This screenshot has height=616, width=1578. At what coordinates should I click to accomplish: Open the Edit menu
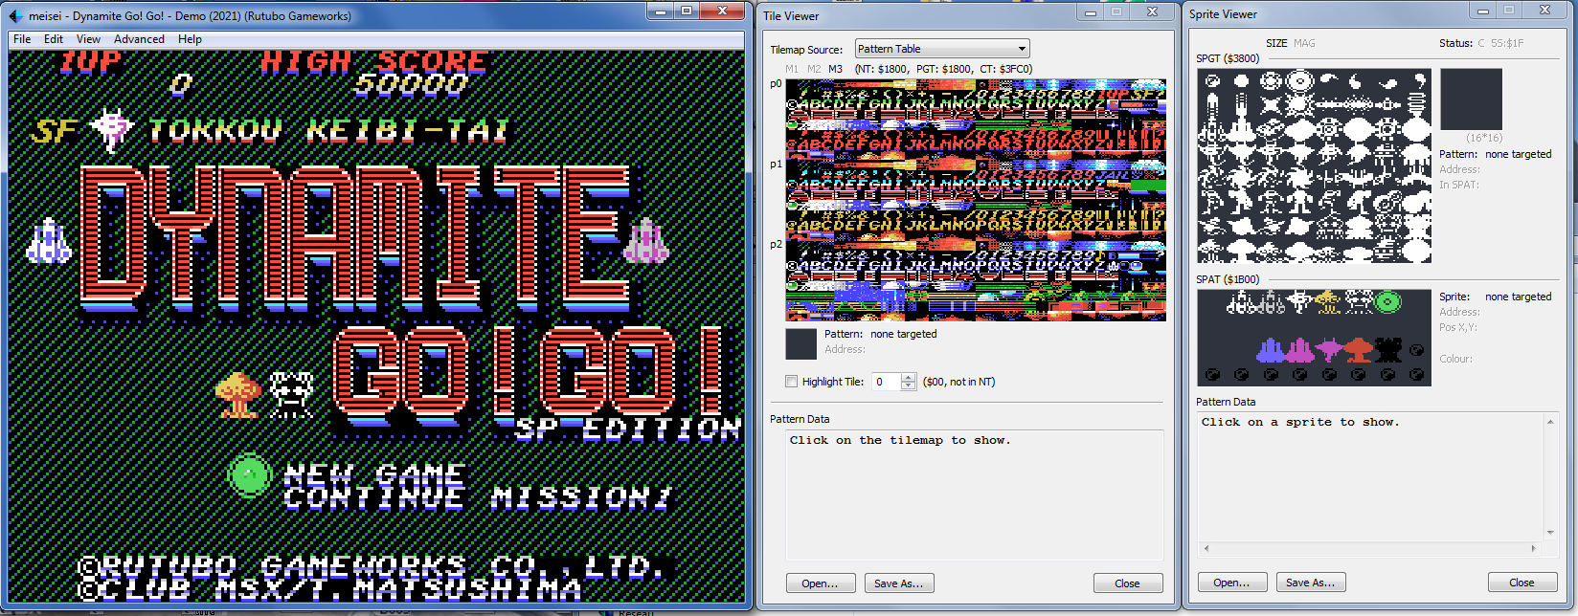[x=54, y=39]
